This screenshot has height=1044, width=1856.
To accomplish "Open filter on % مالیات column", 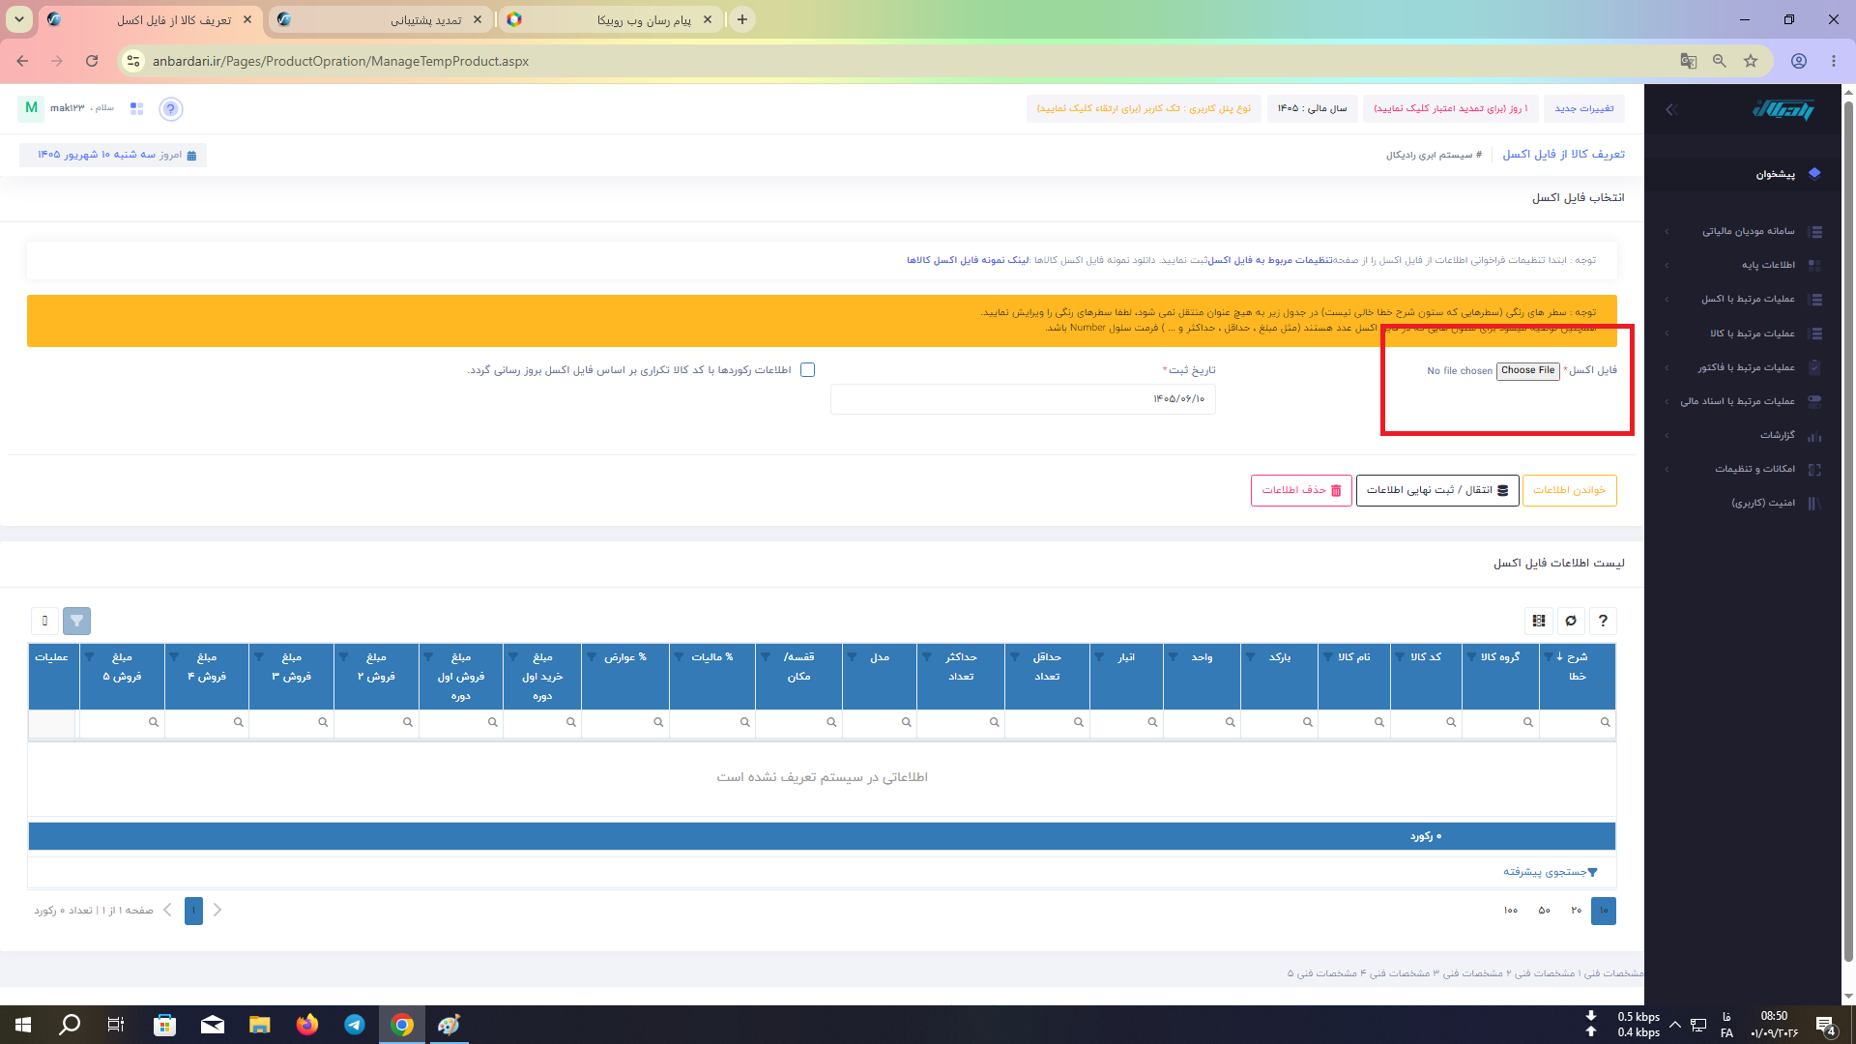I will click(x=679, y=657).
